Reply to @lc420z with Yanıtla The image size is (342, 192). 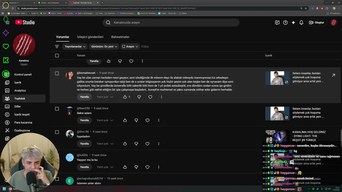click(x=84, y=167)
